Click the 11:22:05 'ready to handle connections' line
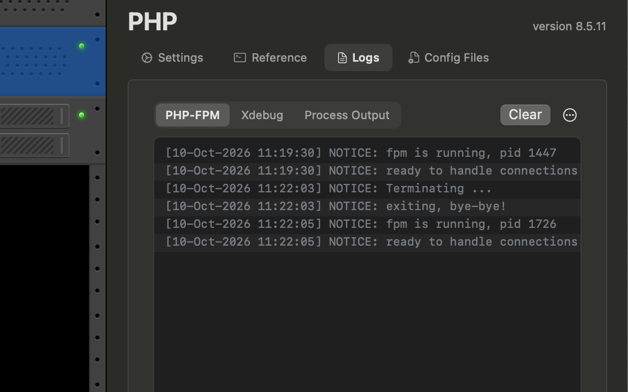This screenshot has width=628, height=392. [367, 242]
